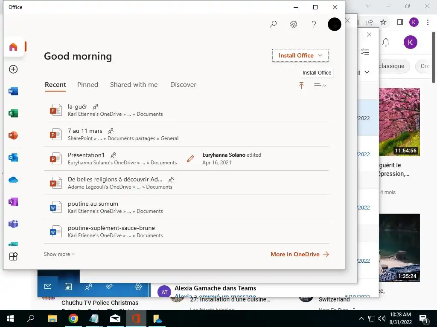Open the 1:35:24 video thumbnail
Viewport: 437px width, 327px height.
(399, 248)
